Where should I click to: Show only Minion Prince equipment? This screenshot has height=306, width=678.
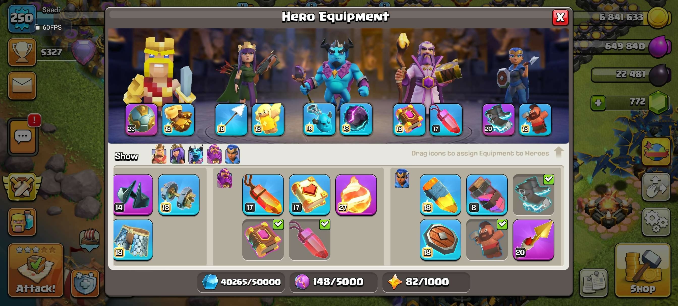[x=195, y=154]
